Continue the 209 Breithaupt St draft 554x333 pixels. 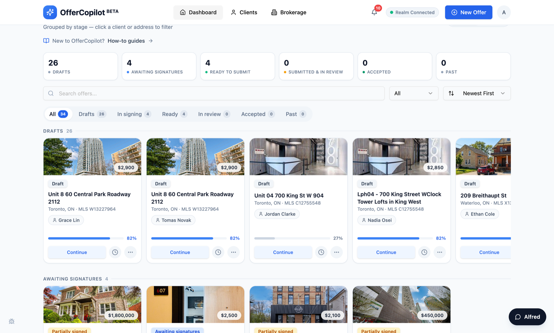(x=486, y=252)
